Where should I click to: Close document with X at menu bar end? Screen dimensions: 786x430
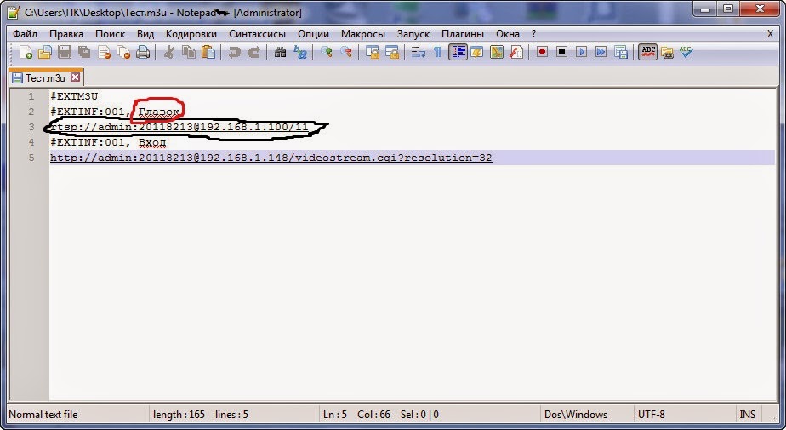coord(770,34)
